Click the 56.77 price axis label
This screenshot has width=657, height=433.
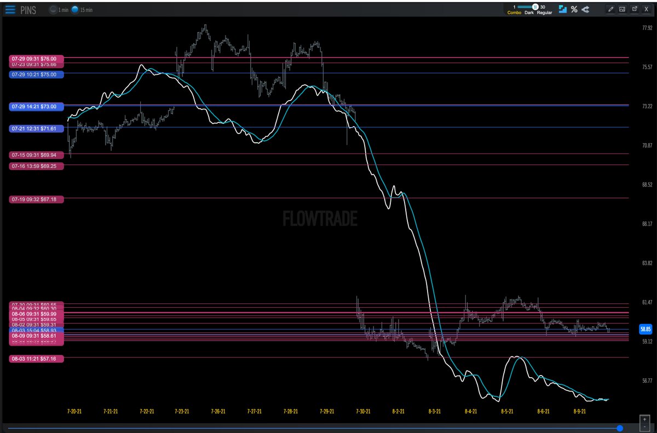[x=647, y=381]
